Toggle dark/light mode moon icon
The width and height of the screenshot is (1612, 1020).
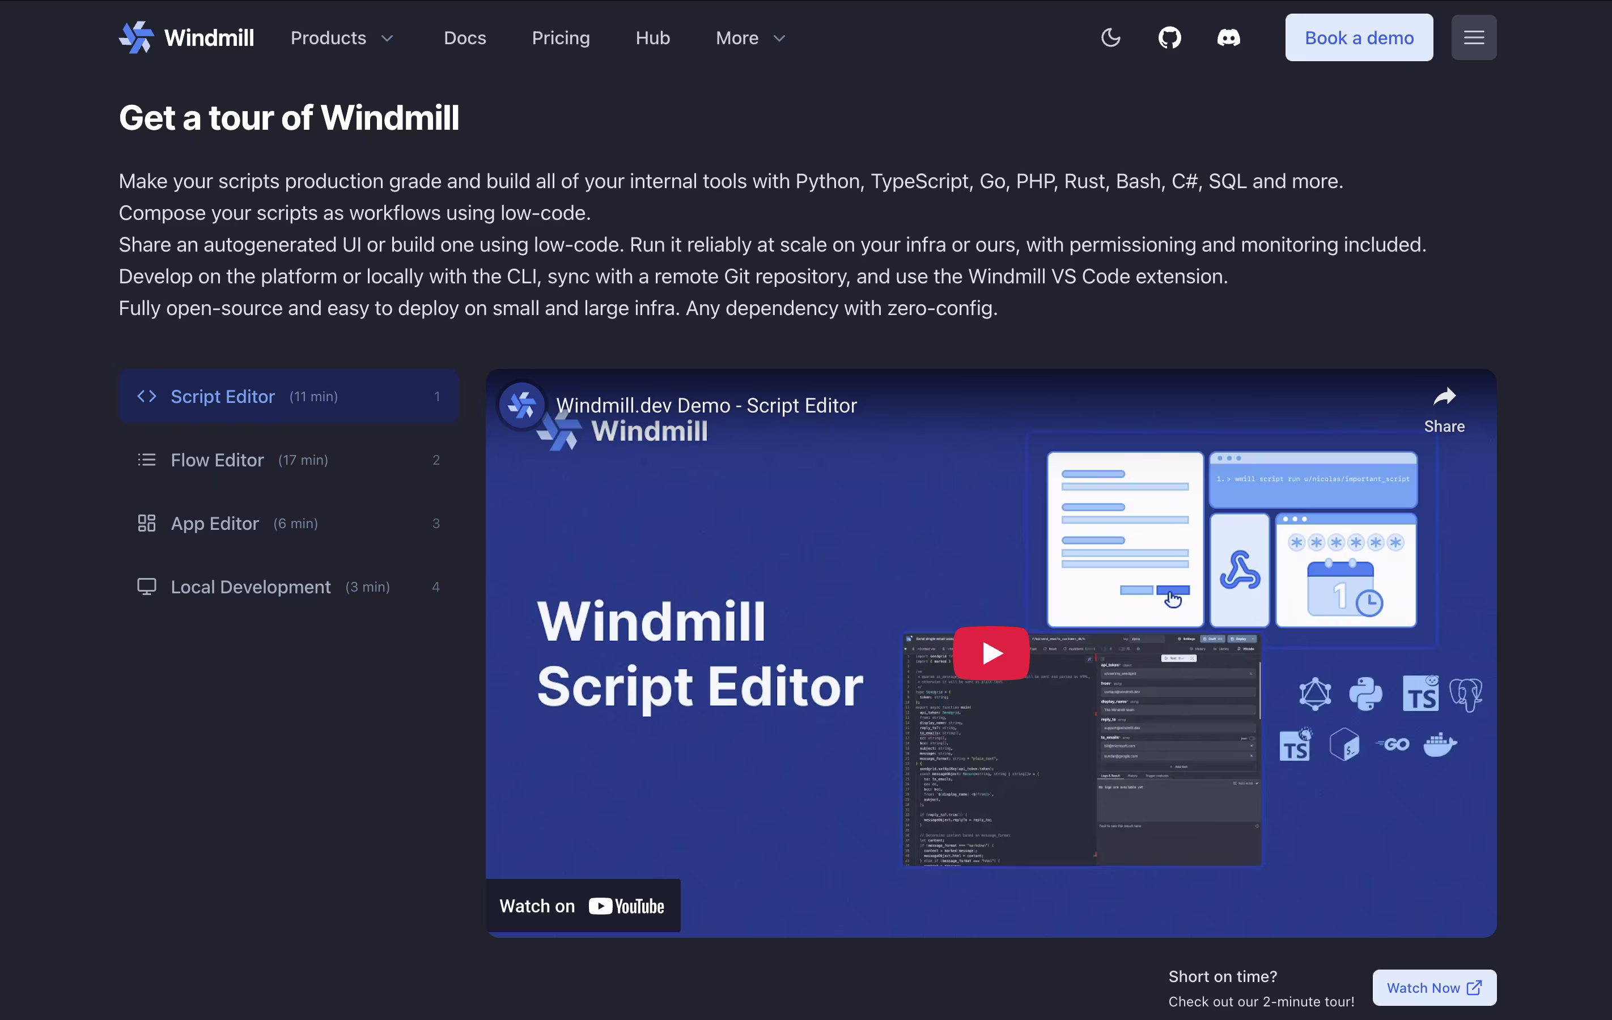(x=1110, y=37)
